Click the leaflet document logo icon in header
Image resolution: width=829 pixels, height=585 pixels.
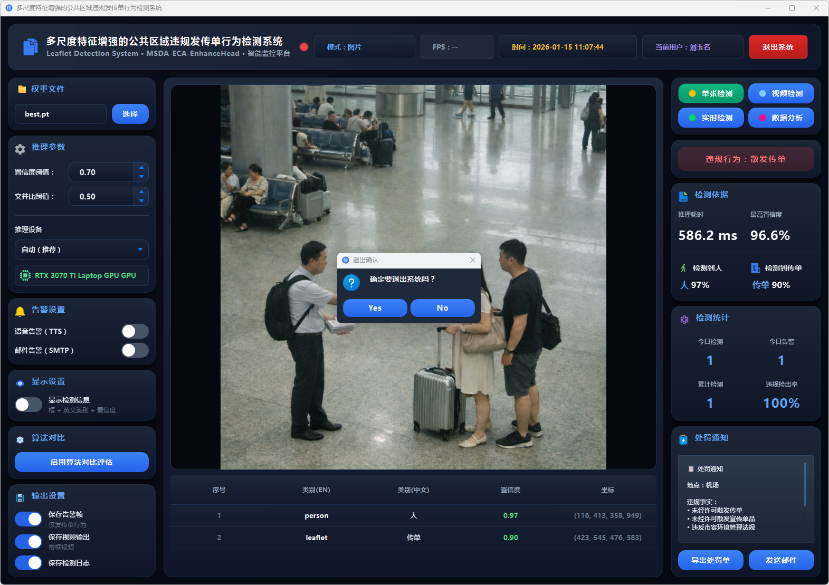tap(30, 47)
